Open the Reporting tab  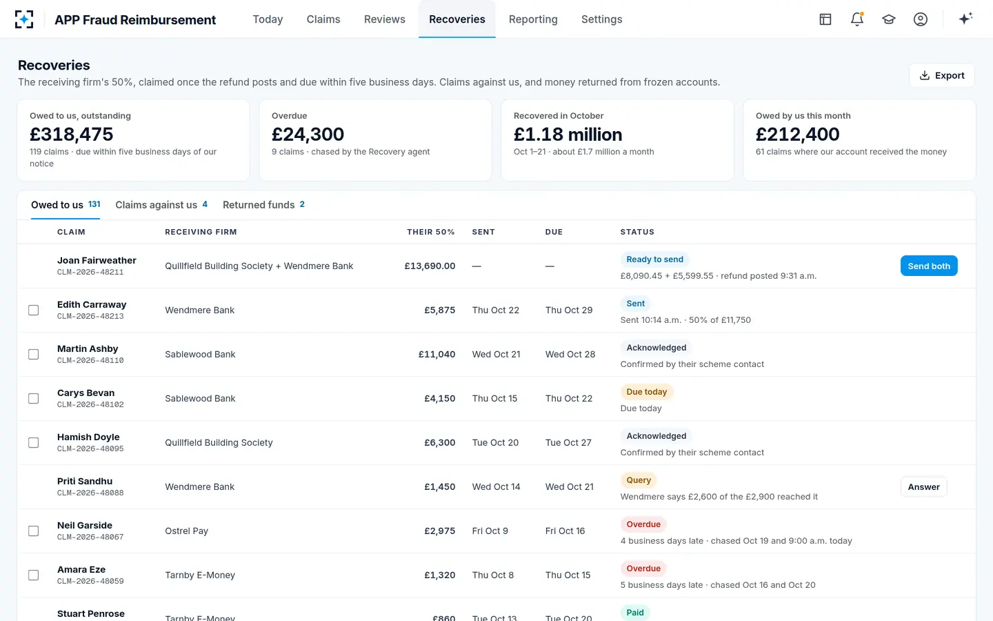click(533, 19)
